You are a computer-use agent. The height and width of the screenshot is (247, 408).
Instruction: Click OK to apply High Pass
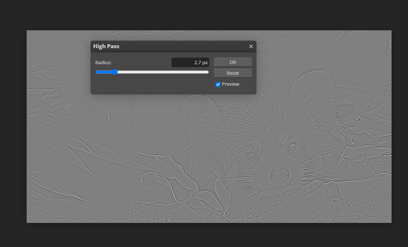232,62
